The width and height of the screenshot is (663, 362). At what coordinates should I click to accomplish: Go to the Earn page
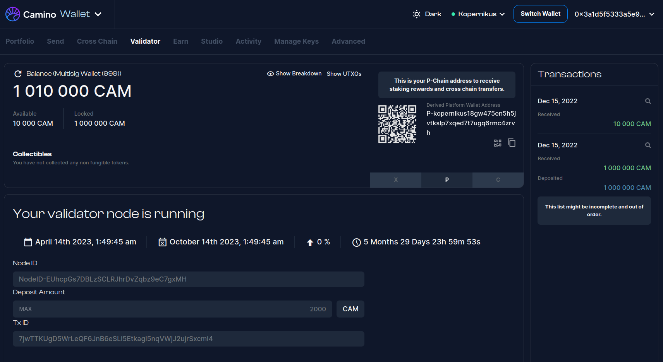coord(180,41)
